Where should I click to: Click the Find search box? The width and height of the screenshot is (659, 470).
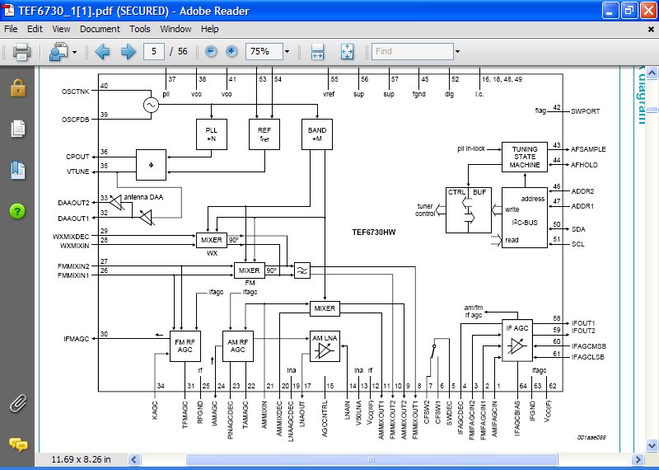pyautogui.click(x=413, y=51)
